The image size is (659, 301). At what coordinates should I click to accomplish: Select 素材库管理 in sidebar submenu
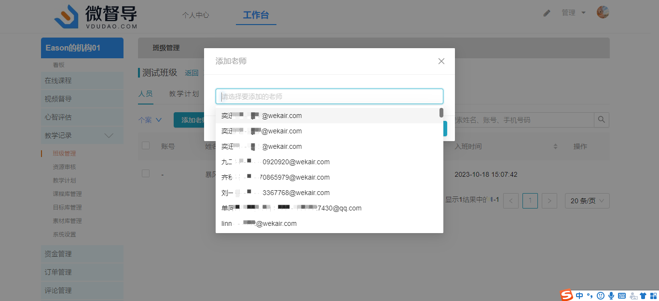pyautogui.click(x=67, y=221)
